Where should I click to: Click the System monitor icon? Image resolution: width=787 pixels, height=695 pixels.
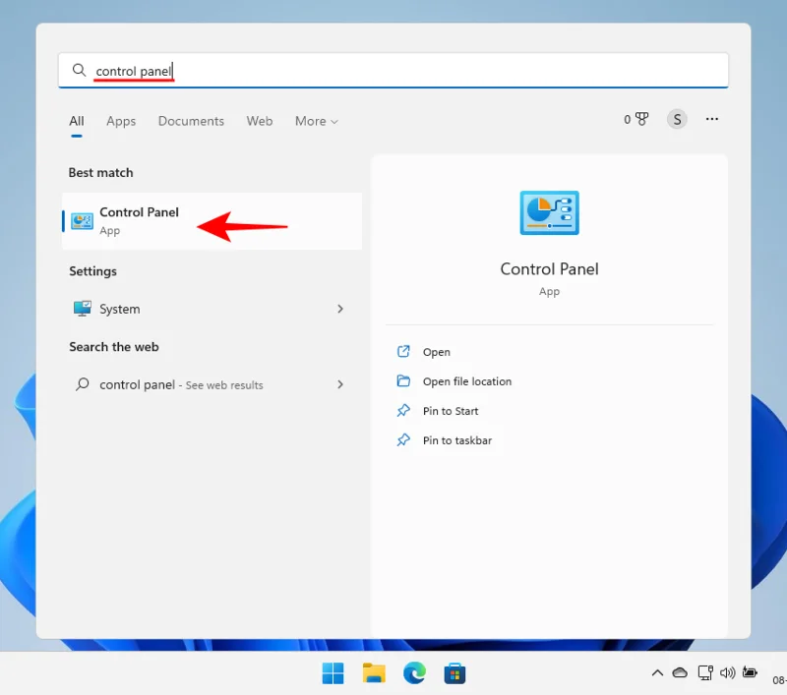(83, 309)
